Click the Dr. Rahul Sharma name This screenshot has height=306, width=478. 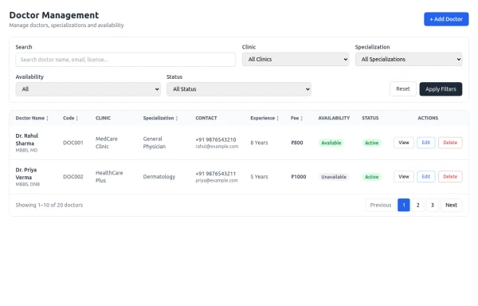click(x=27, y=139)
